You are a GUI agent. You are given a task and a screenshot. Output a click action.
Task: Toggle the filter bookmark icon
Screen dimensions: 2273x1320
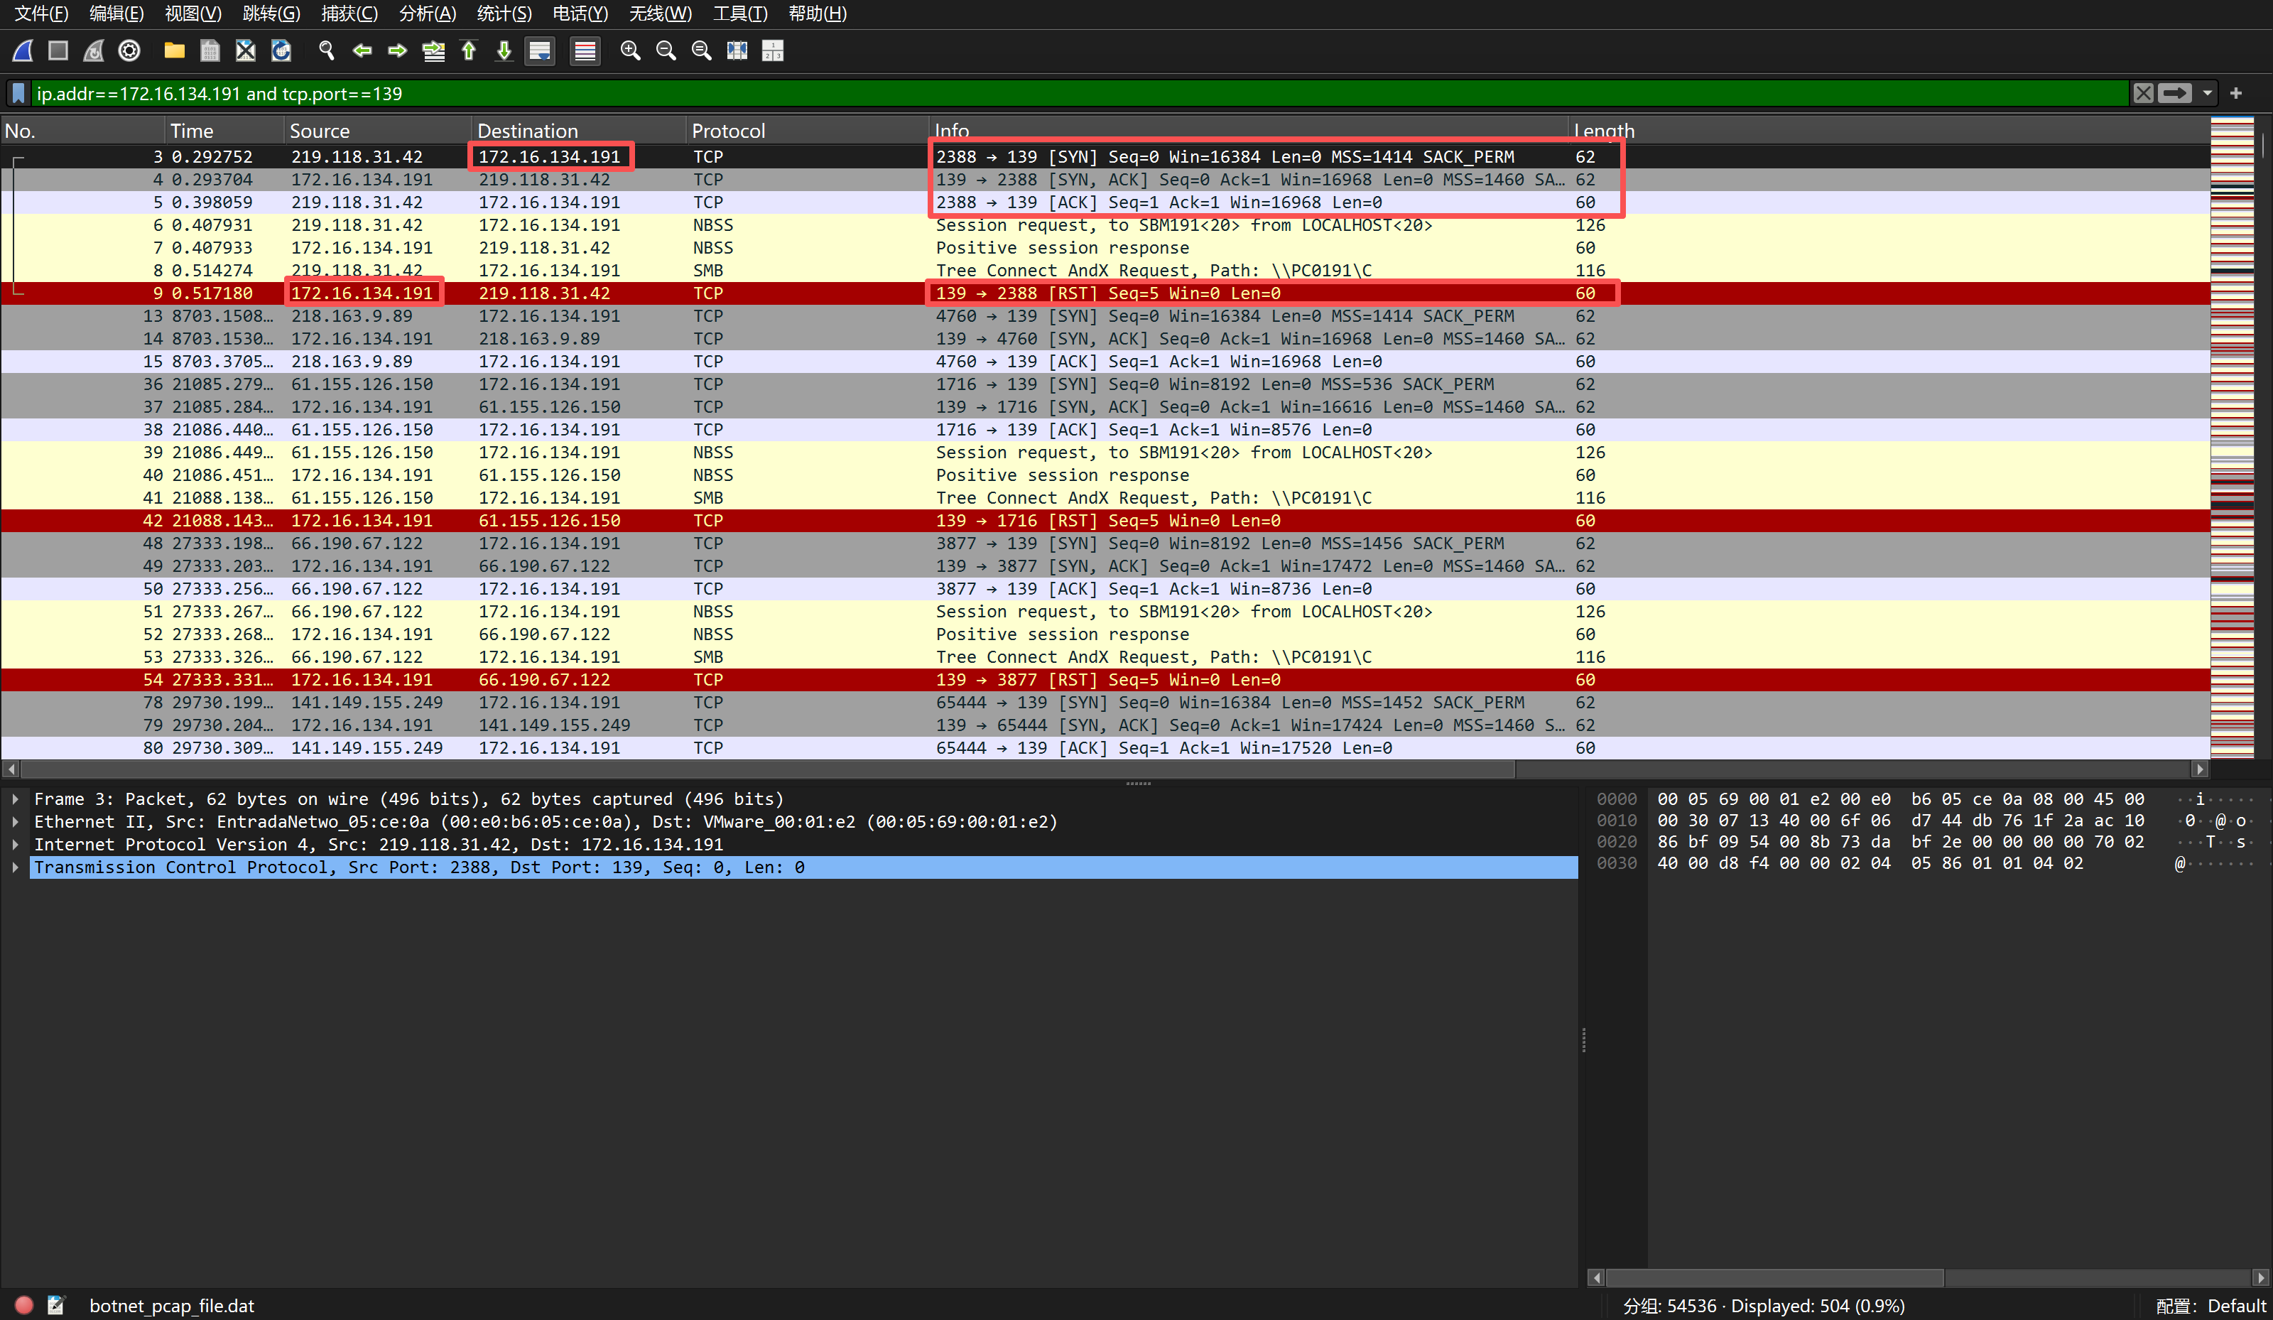coord(18,93)
